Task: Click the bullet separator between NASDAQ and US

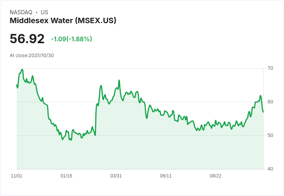Action: 36,12
